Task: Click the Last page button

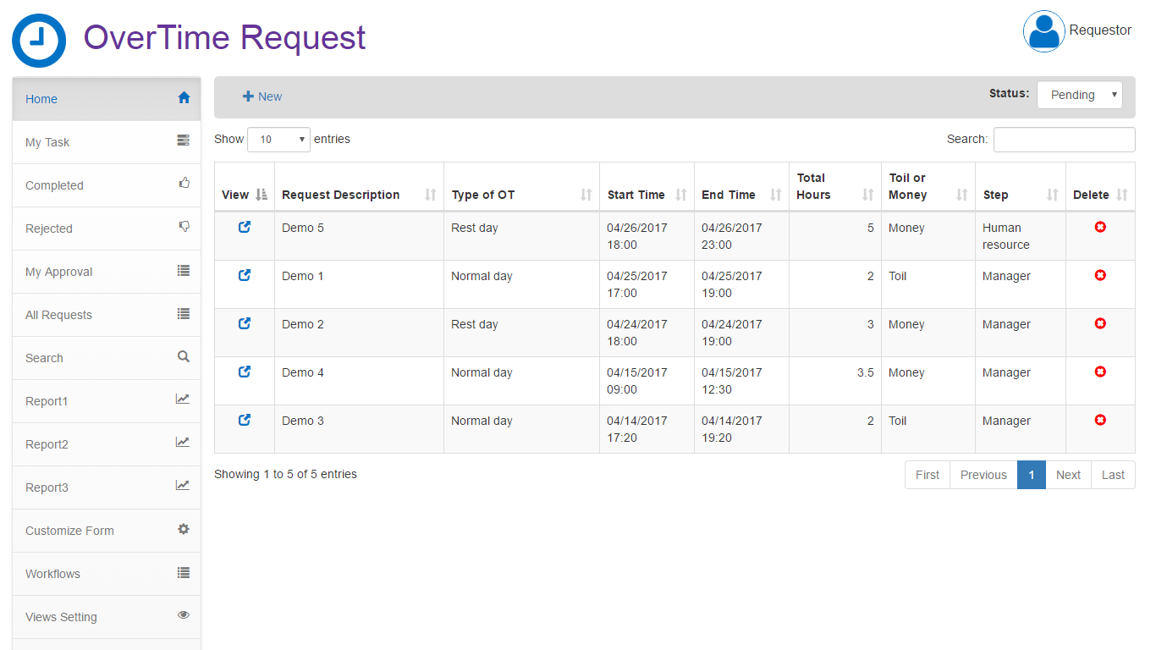Action: click(x=1113, y=475)
